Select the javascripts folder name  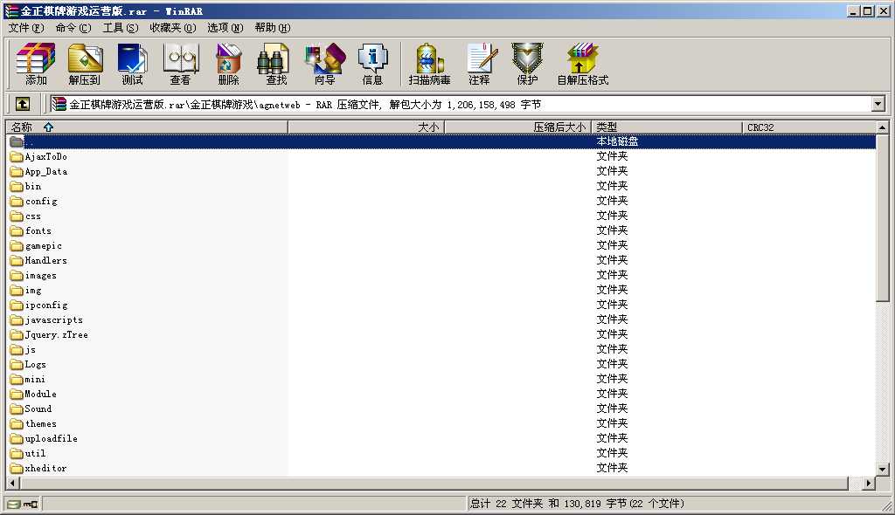click(53, 320)
